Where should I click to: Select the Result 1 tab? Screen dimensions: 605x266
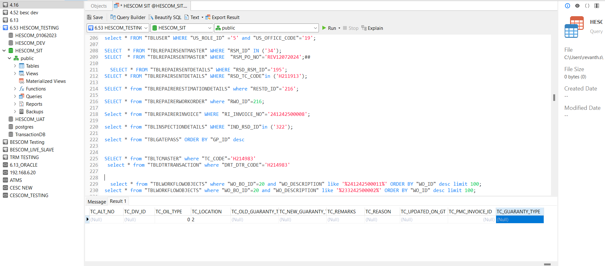118,201
